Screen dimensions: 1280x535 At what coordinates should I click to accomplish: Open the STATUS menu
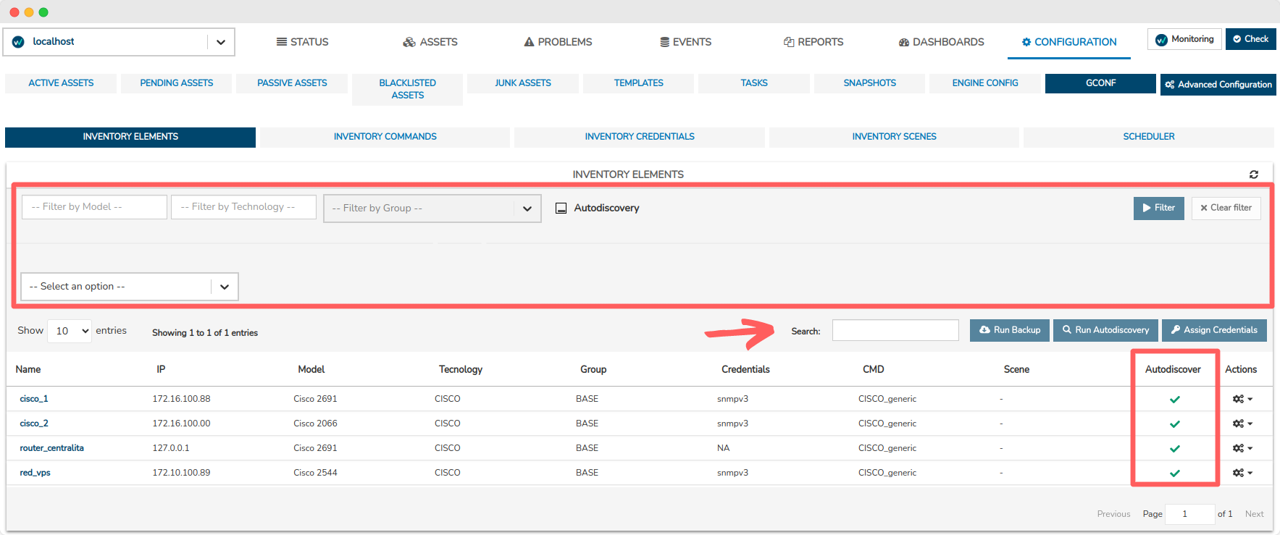coord(302,42)
